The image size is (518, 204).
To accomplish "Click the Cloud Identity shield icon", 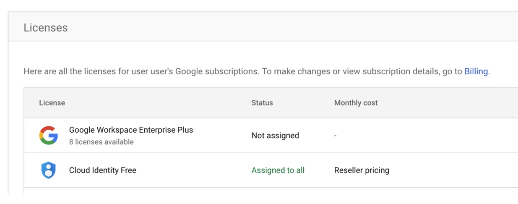I will pyautogui.click(x=48, y=170).
